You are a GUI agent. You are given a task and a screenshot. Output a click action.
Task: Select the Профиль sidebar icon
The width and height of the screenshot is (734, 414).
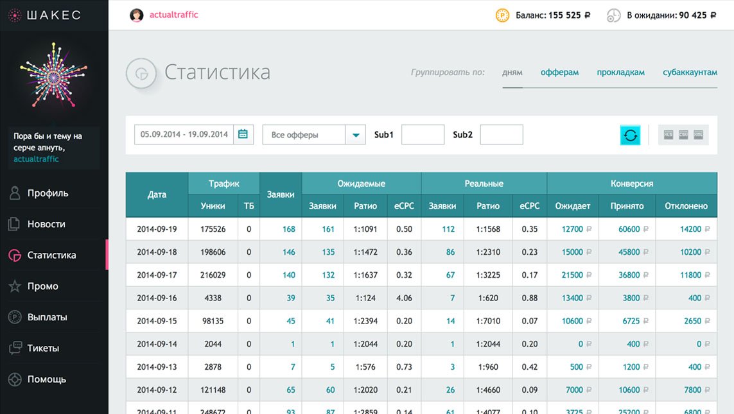(x=15, y=193)
